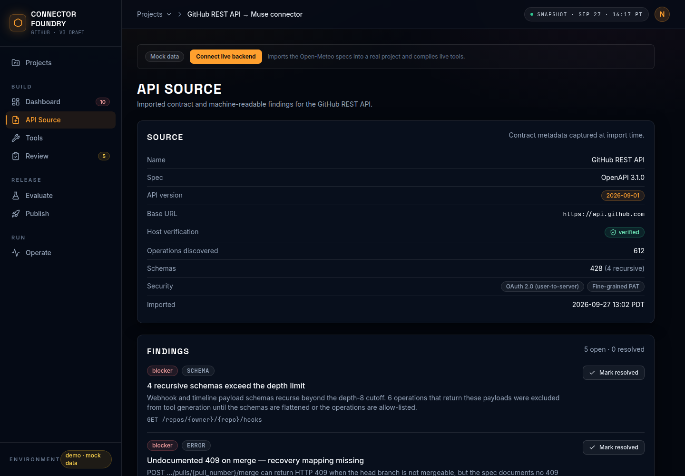The width and height of the screenshot is (685, 476).
Task: Open the user avatar N
Action: tap(662, 14)
